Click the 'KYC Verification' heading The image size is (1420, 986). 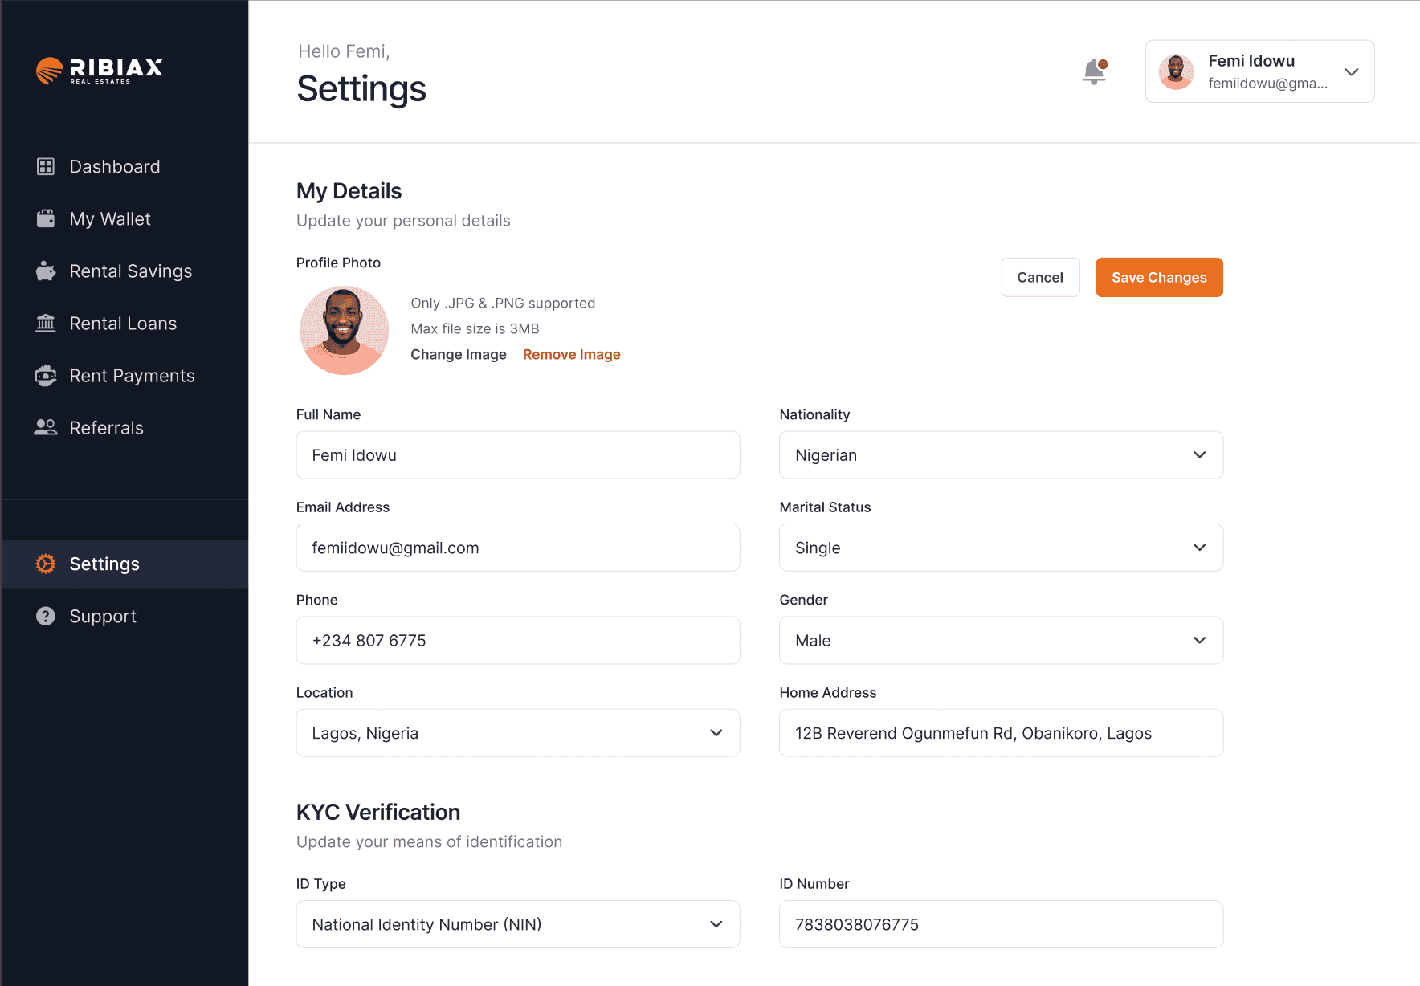[378, 812]
